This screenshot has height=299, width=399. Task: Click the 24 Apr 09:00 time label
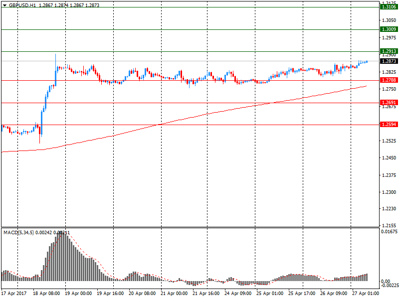pos(238,294)
